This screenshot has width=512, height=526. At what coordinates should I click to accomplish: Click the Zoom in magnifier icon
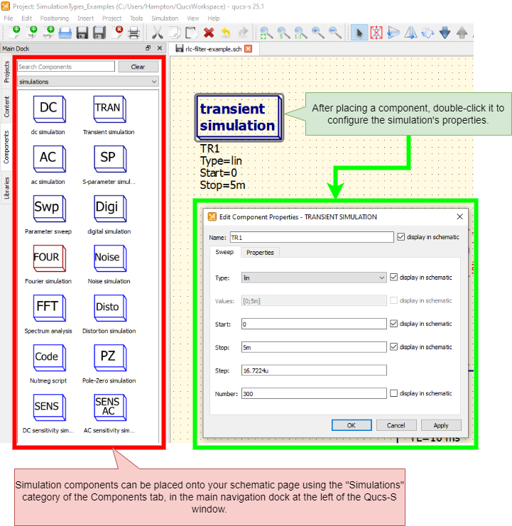pos(317,33)
